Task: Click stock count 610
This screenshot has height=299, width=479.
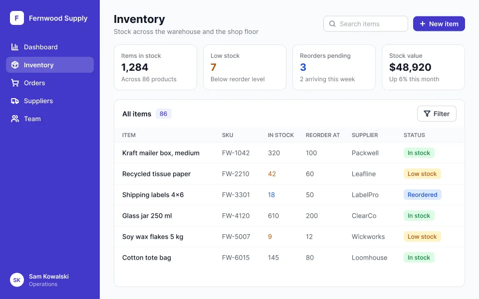Action: (273, 216)
